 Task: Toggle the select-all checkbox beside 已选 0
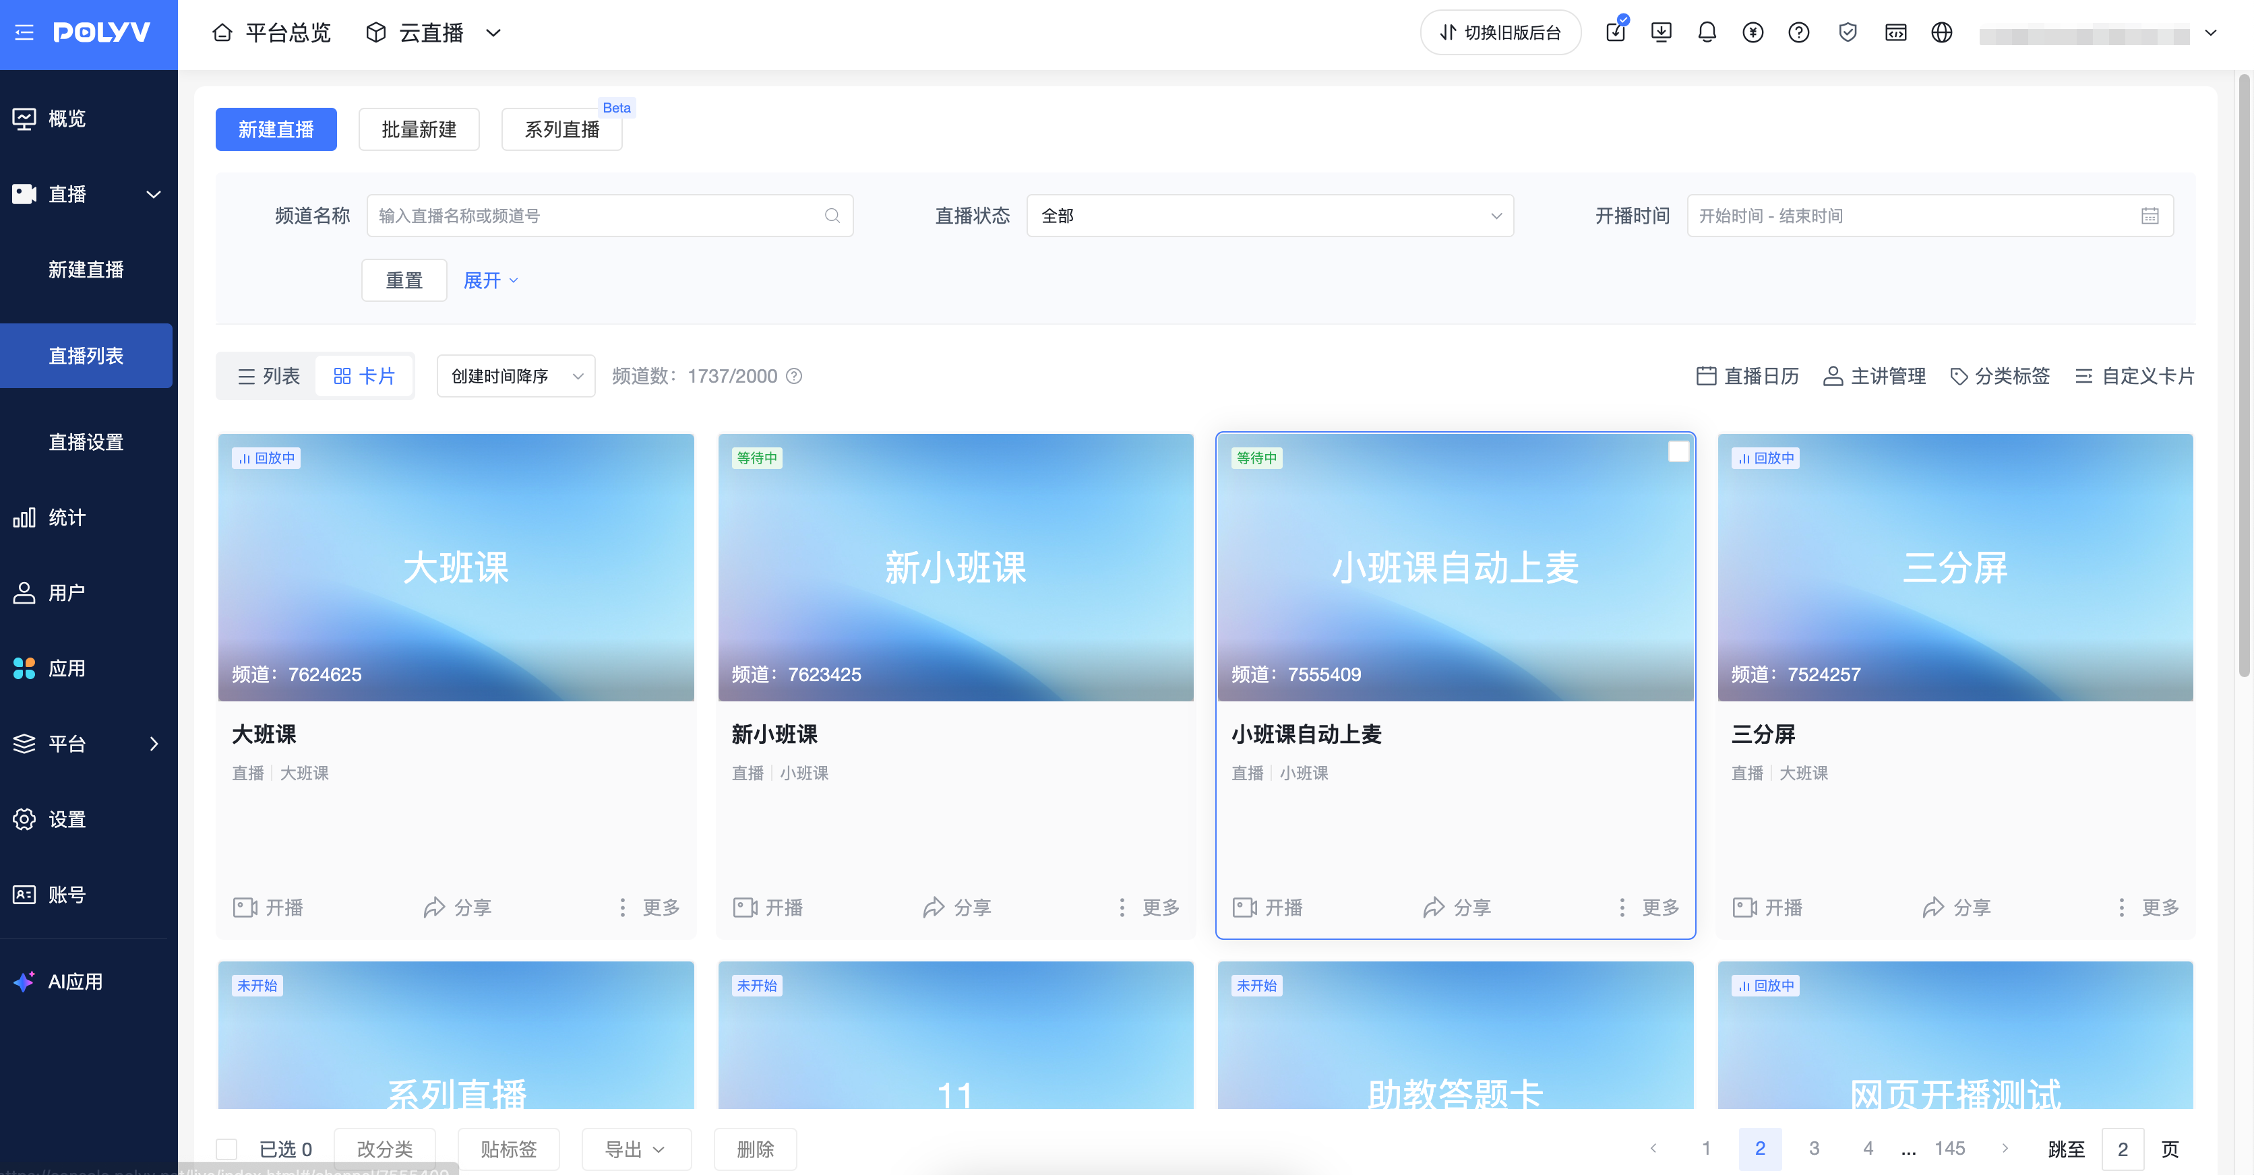coord(226,1149)
